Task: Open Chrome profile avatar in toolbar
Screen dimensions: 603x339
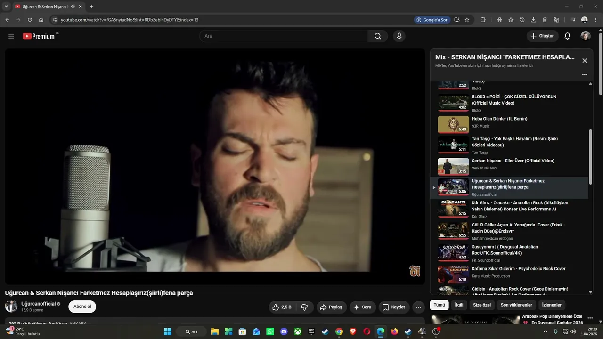Action: click(x=585, y=20)
